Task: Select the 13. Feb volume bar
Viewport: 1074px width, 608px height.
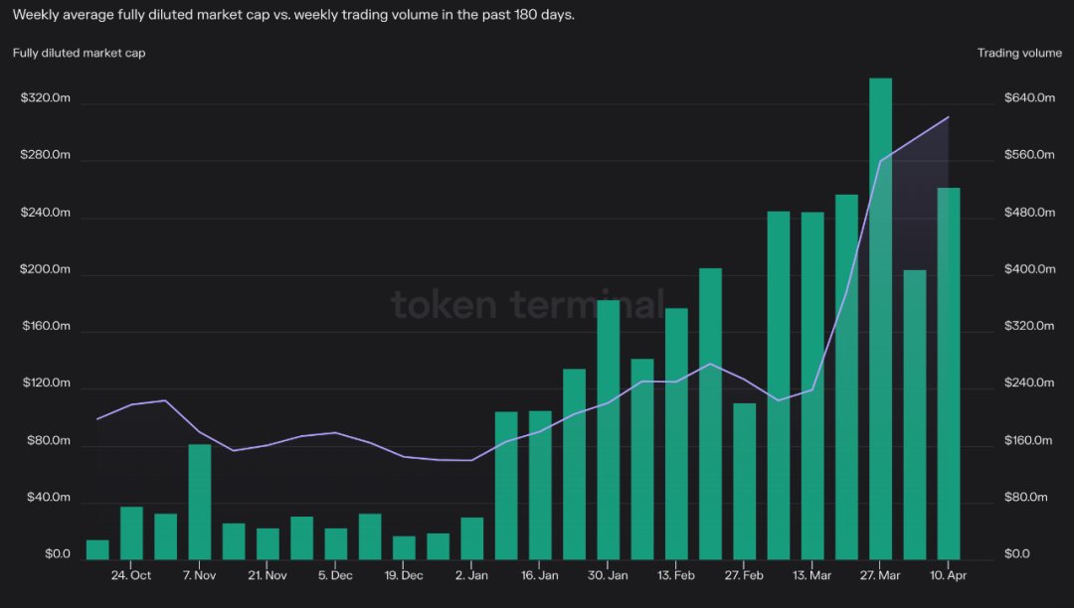Action: pos(676,432)
